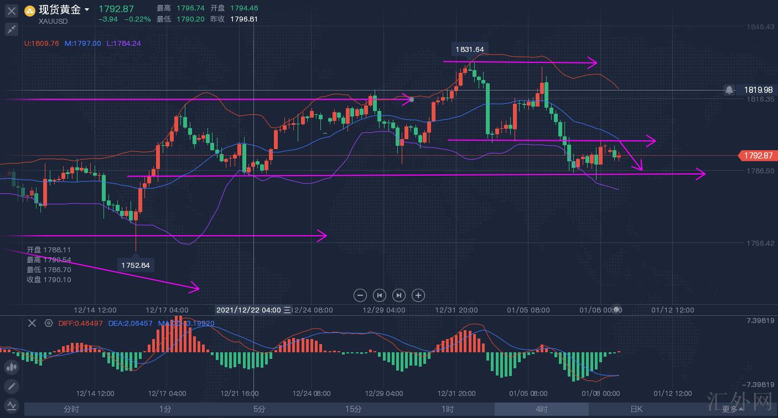Select the 15分 timeframe

coord(354,409)
